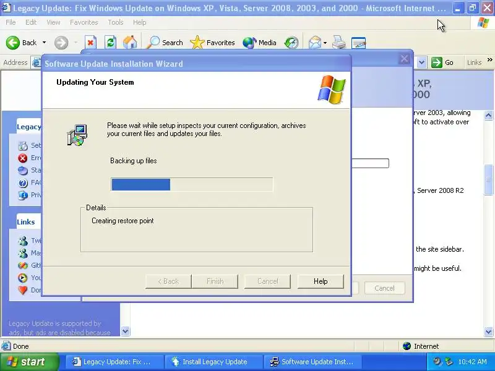
Task: Expand the Links toolbar chevron
Action: click(x=489, y=59)
